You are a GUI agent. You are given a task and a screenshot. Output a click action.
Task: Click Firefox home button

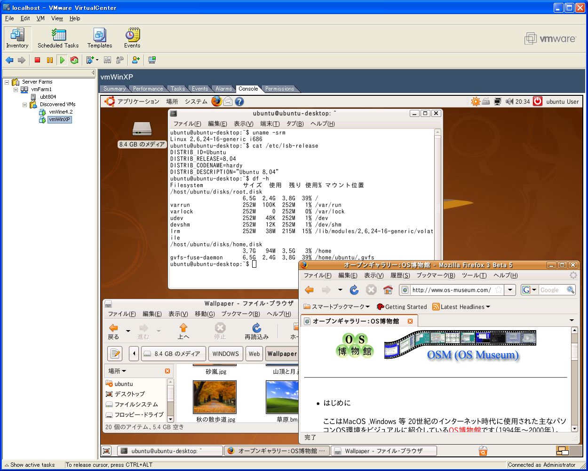(388, 290)
